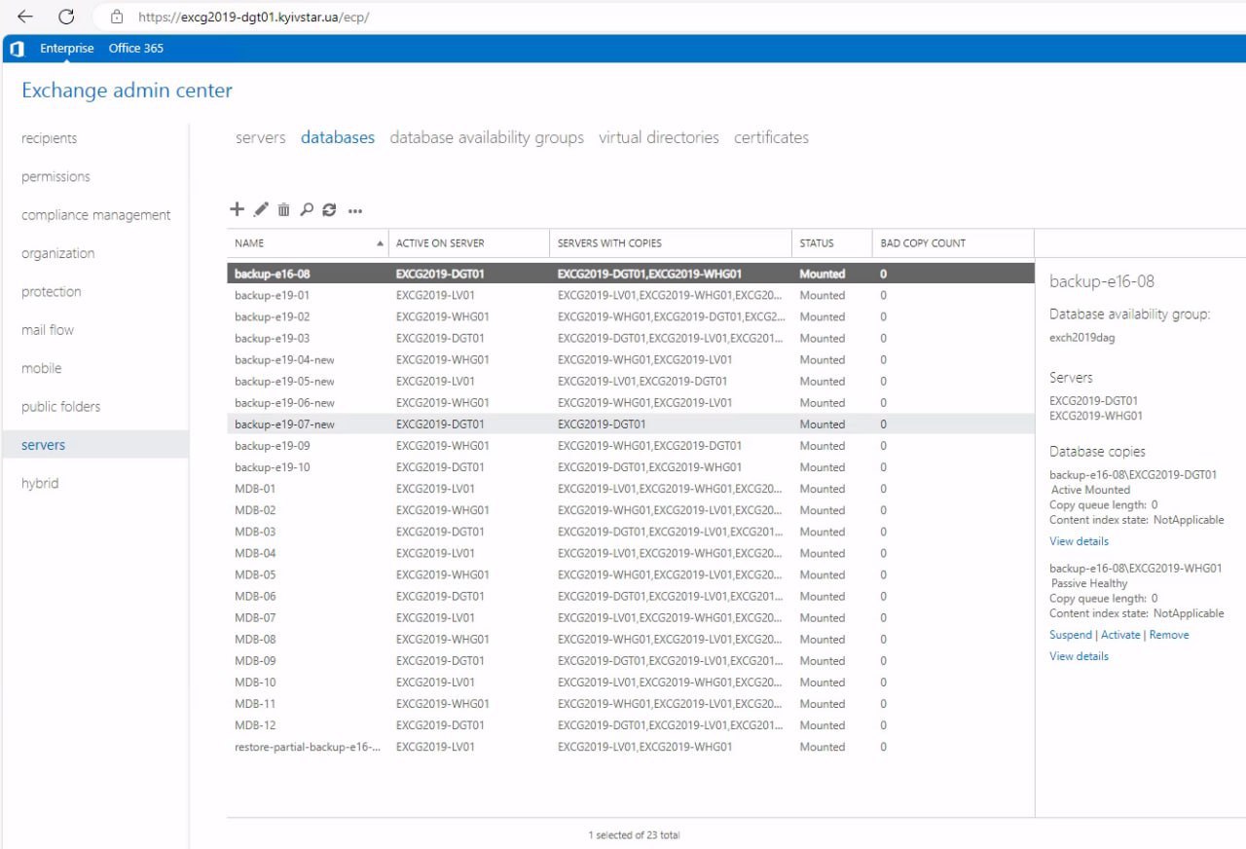The width and height of the screenshot is (1246, 849).
Task: Click the Remove database copy link
Action: [x=1169, y=635]
